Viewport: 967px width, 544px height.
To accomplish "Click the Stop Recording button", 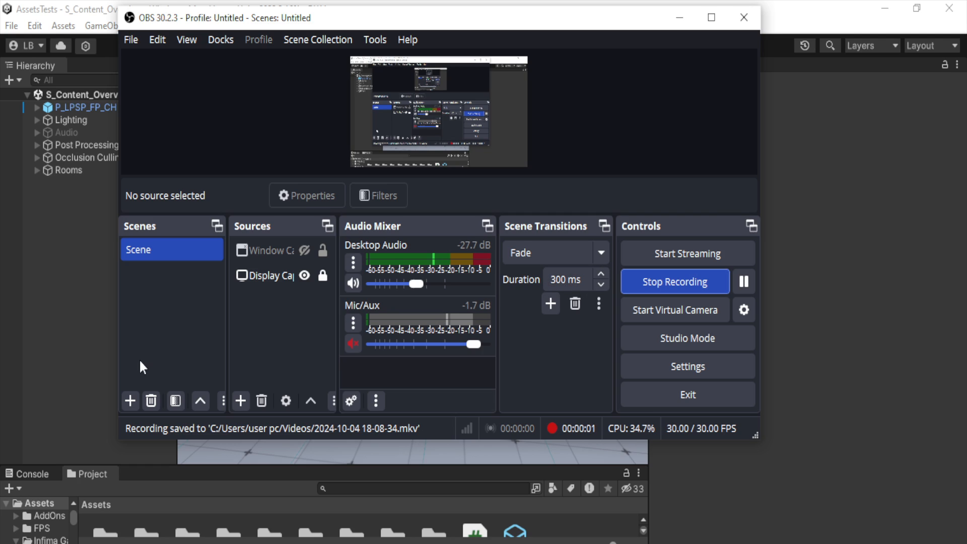I will coord(675,282).
